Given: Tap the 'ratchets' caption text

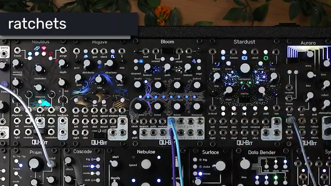Looking at the screenshot, I should (x=37, y=24).
